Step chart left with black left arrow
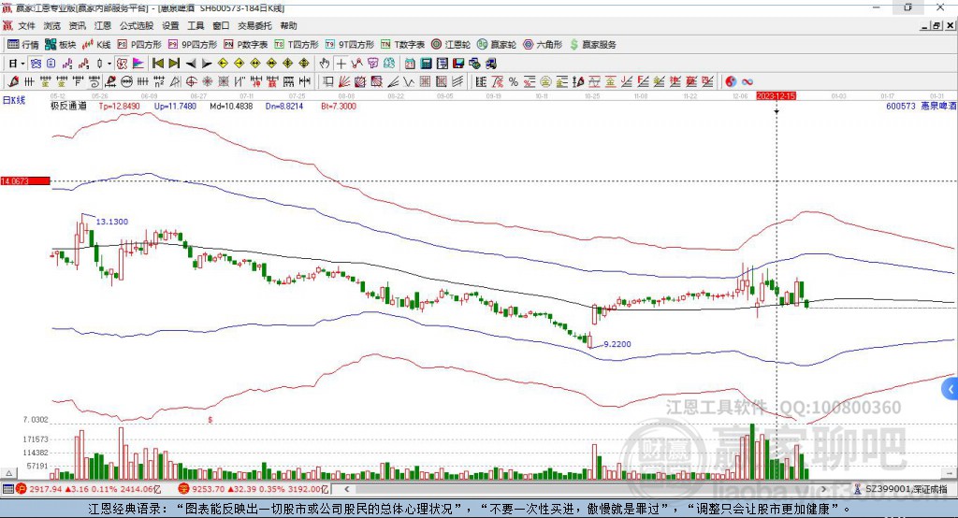This screenshot has height=518, width=958. pyautogui.click(x=191, y=64)
